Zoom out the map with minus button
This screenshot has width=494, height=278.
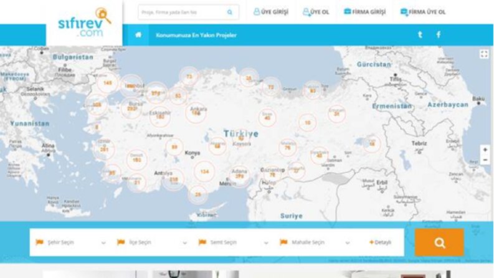point(485,160)
